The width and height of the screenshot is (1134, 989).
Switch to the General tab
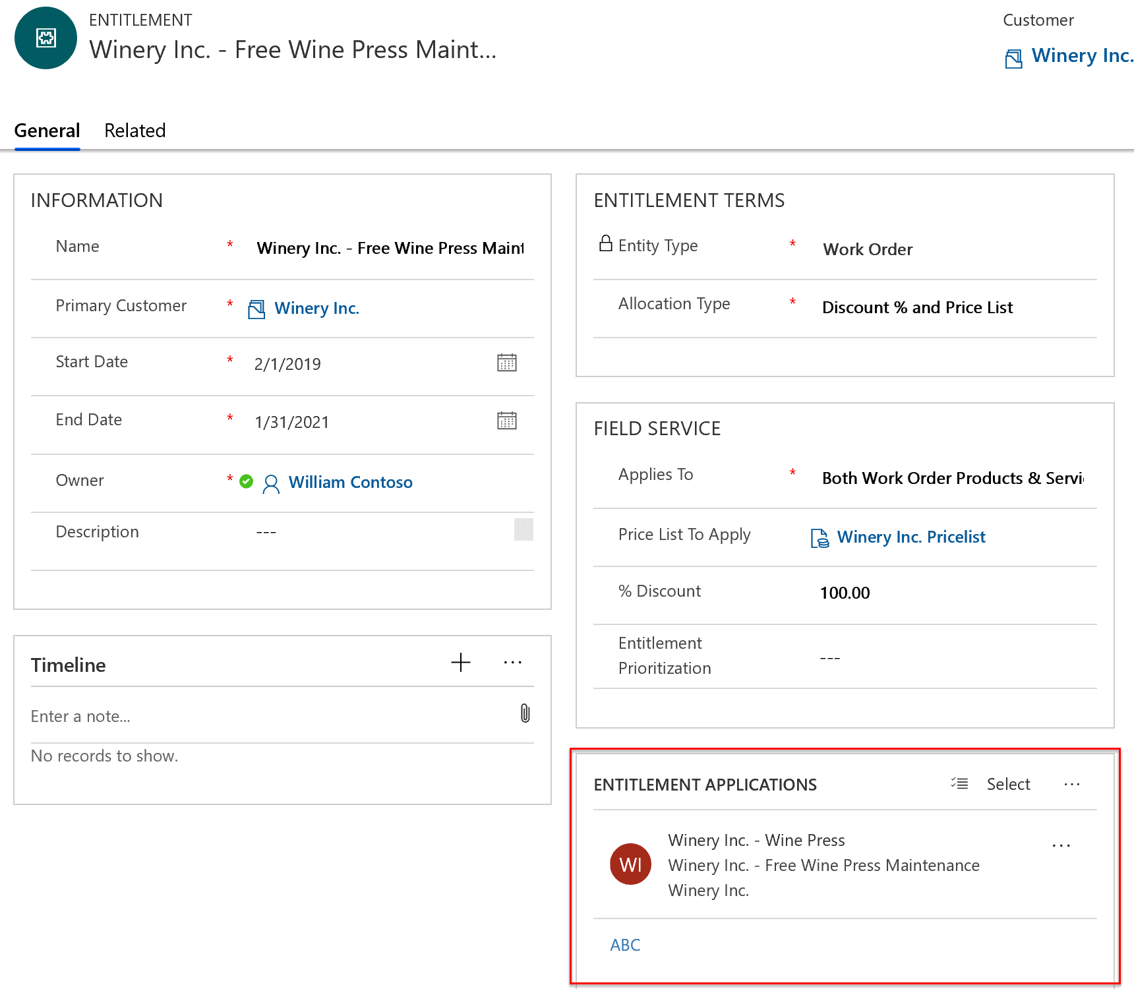coord(47,131)
